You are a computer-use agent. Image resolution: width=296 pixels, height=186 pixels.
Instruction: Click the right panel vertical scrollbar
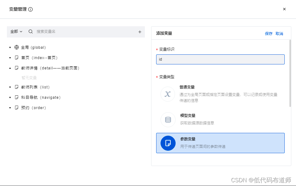[x=290, y=73]
